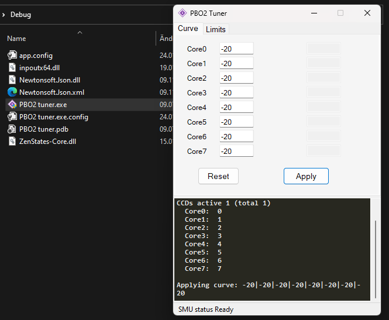Click the app.config file icon
389x320 pixels.
pyautogui.click(x=12, y=55)
